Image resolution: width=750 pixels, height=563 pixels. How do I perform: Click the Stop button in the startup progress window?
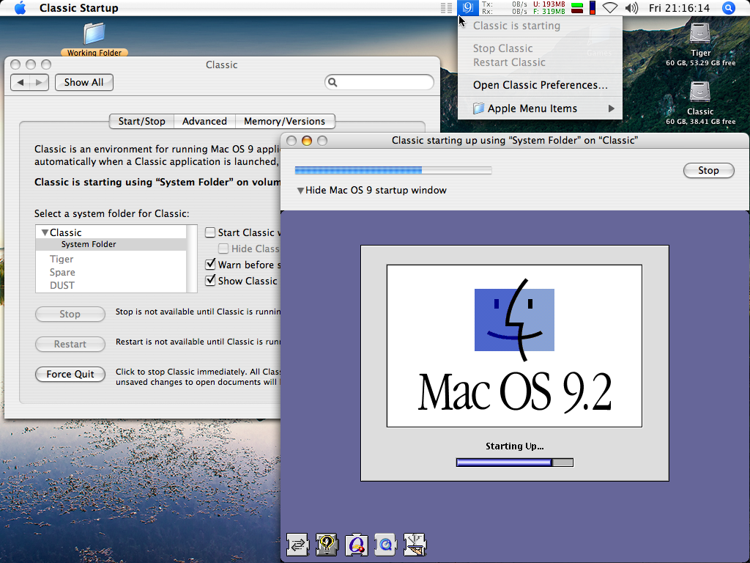[x=708, y=170]
